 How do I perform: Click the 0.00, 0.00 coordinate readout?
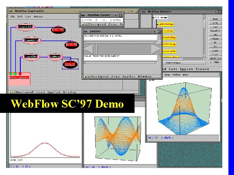click(17, 160)
